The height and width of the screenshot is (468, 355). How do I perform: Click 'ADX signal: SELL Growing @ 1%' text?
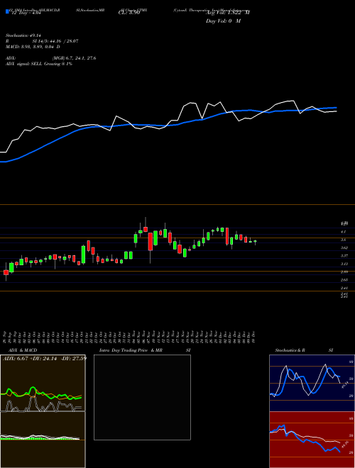tap(39, 64)
